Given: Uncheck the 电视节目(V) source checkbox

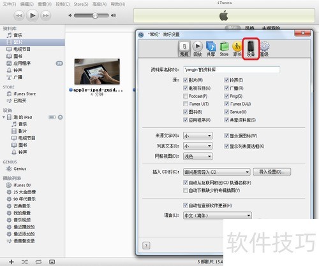Looking at the screenshot, I should pos(186,88).
